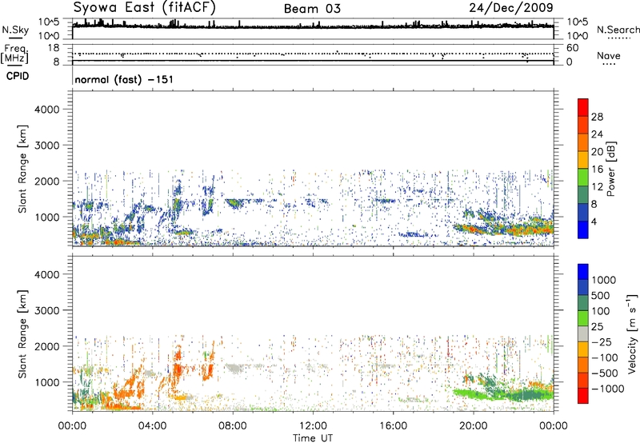Click the Slant Range label of power panel
This screenshot has width=640, height=443.
(22, 169)
